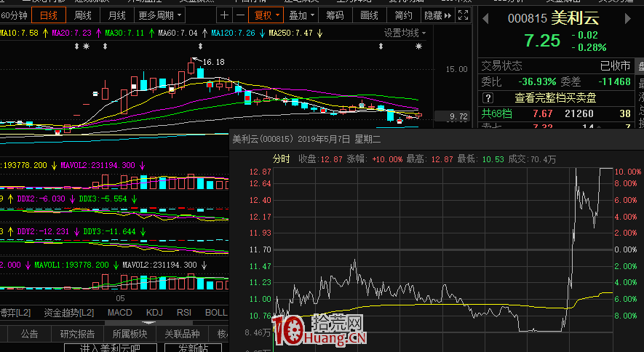Image resolution: width=644 pixels, height=352 pixels.
Task: Click the 16.18 peak candlestick on chart
Action: (x=191, y=68)
